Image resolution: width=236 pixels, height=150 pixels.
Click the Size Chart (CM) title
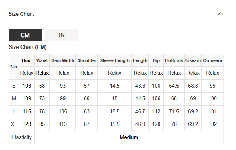(x=28, y=47)
